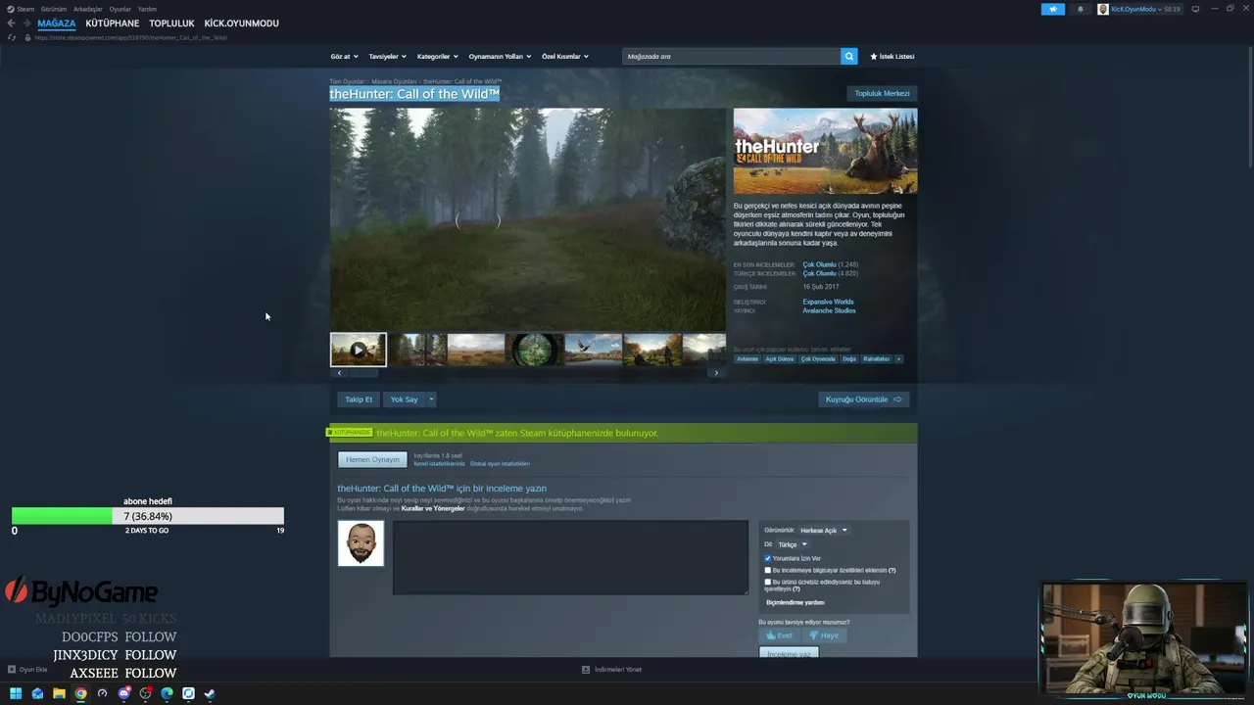Open the Avalanche Studios publisher link

[x=829, y=310]
